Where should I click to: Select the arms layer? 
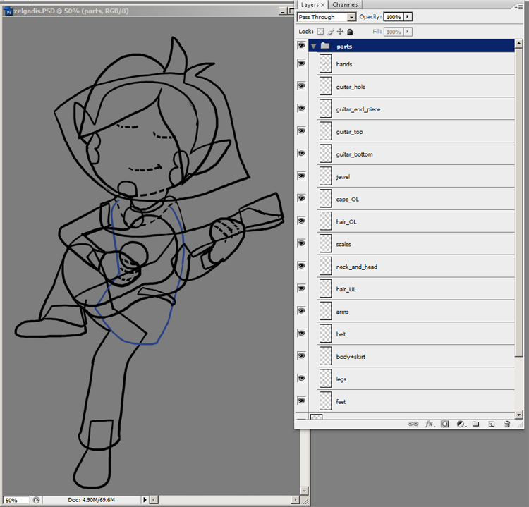pyautogui.click(x=415, y=312)
